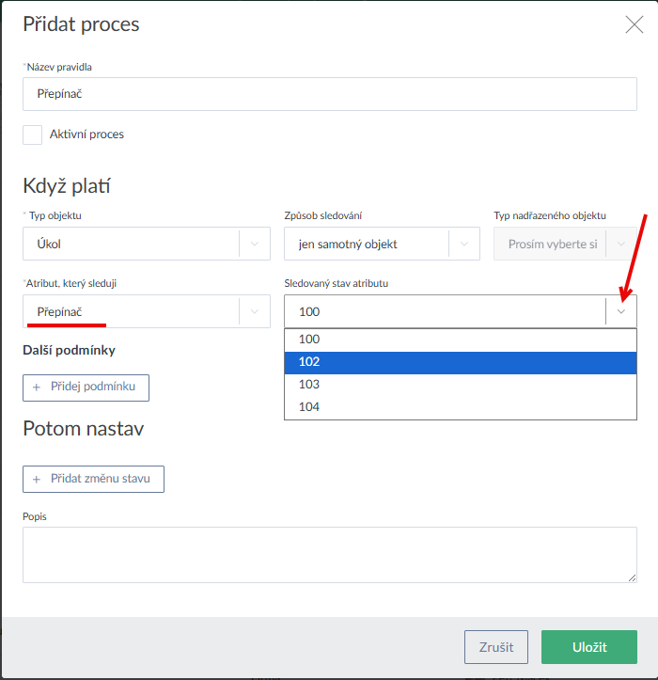Expand the Typ objektu dropdown arrow
This screenshot has height=680, width=658.
pos(254,244)
